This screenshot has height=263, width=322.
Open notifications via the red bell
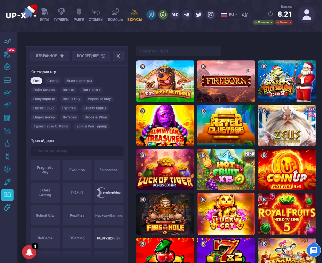click(29, 252)
